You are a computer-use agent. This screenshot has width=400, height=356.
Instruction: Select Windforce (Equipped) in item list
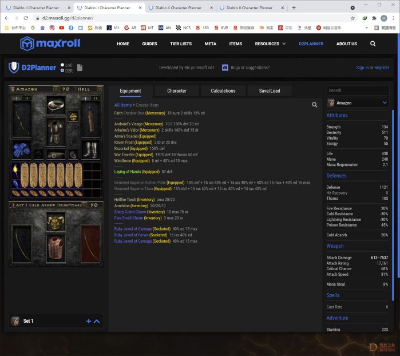pyautogui.click(x=132, y=161)
